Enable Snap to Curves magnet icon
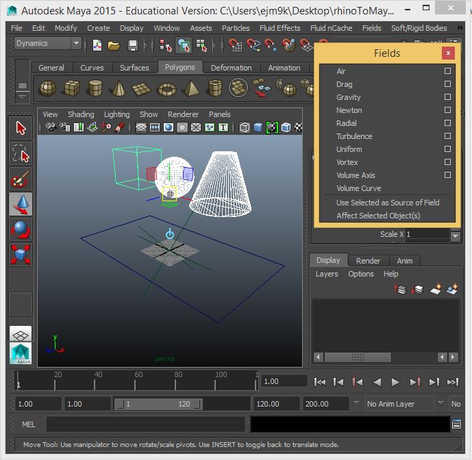 (x=253, y=45)
